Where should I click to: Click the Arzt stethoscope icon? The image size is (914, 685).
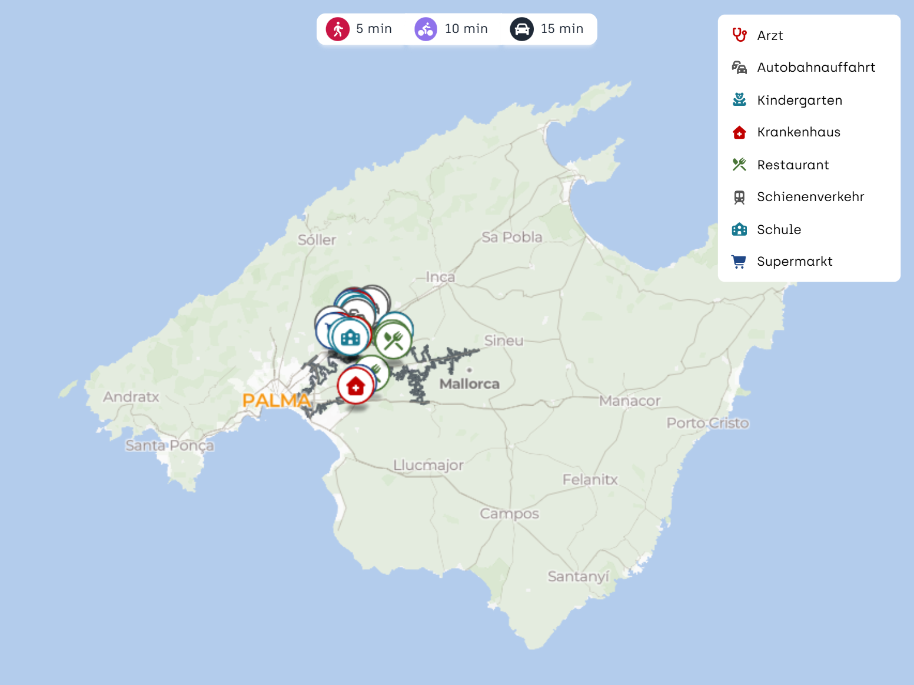pyautogui.click(x=739, y=35)
